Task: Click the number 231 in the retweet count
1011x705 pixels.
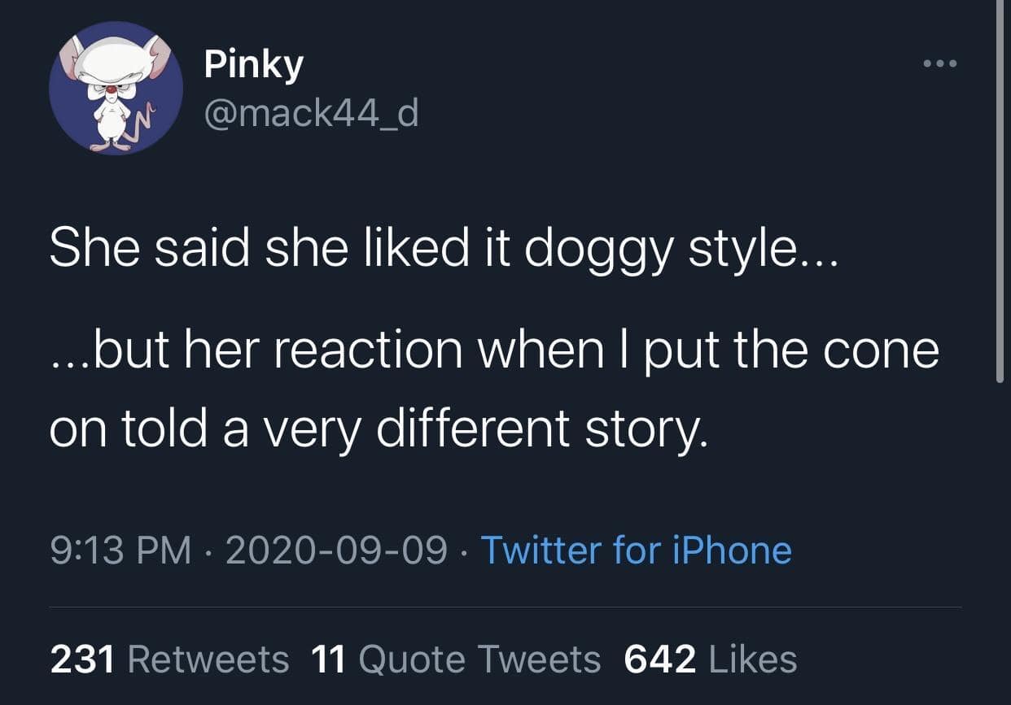Action: pyautogui.click(x=82, y=659)
